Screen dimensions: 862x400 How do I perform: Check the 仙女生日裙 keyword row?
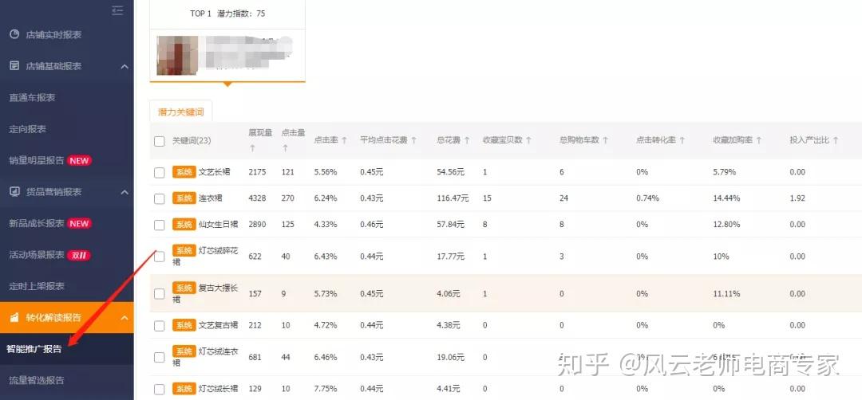click(160, 225)
